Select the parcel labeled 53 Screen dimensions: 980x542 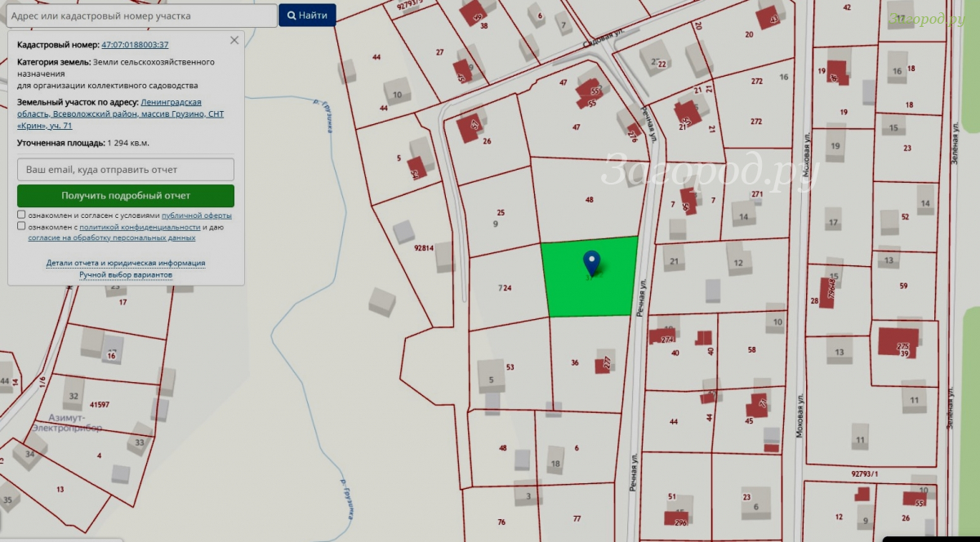coord(510,367)
